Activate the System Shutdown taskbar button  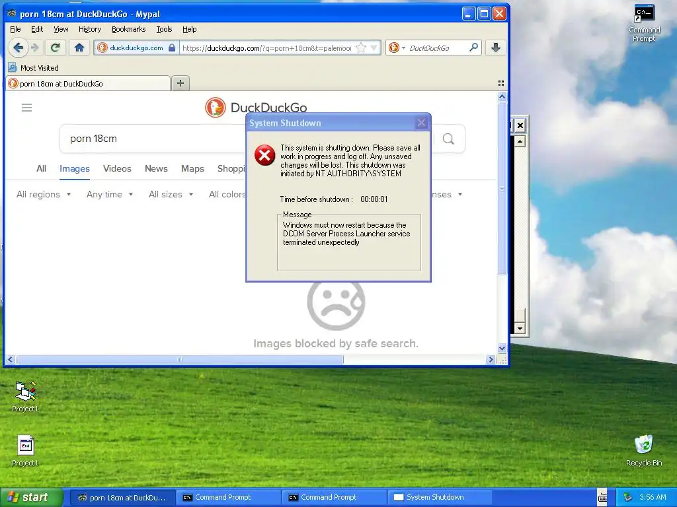pos(440,498)
